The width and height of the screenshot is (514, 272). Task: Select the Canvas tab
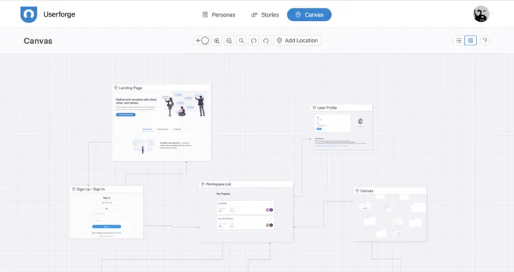click(309, 15)
